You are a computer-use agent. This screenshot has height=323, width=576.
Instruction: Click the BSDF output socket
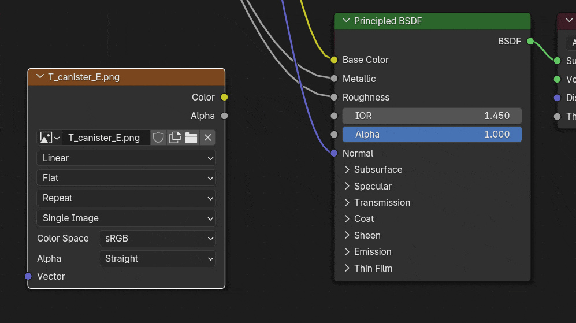pos(530,41)
